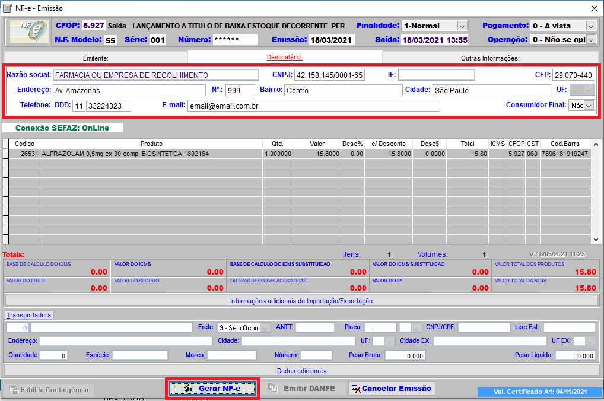The width and height of the screenshot is (604, 401).
Task: Click the DDD field
Action: 79,106
